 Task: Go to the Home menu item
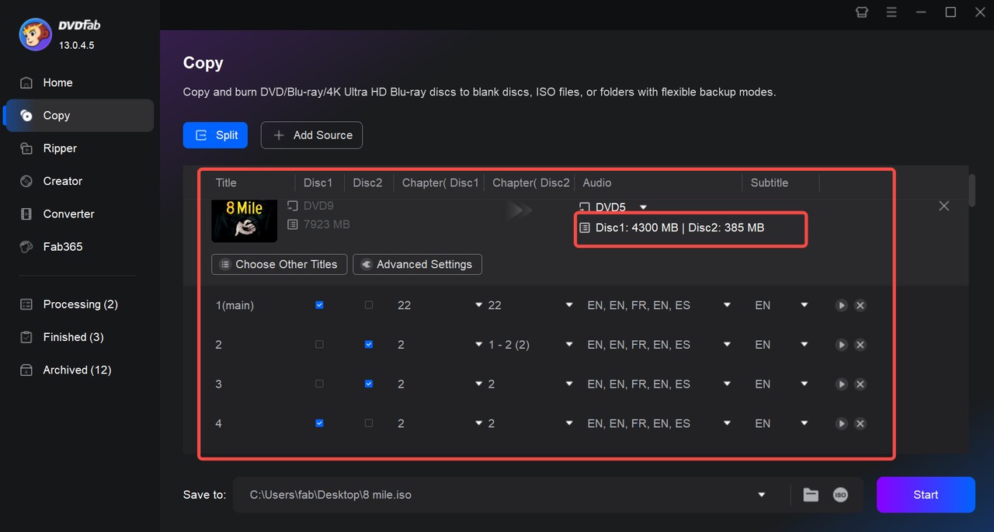click(57, 82)
